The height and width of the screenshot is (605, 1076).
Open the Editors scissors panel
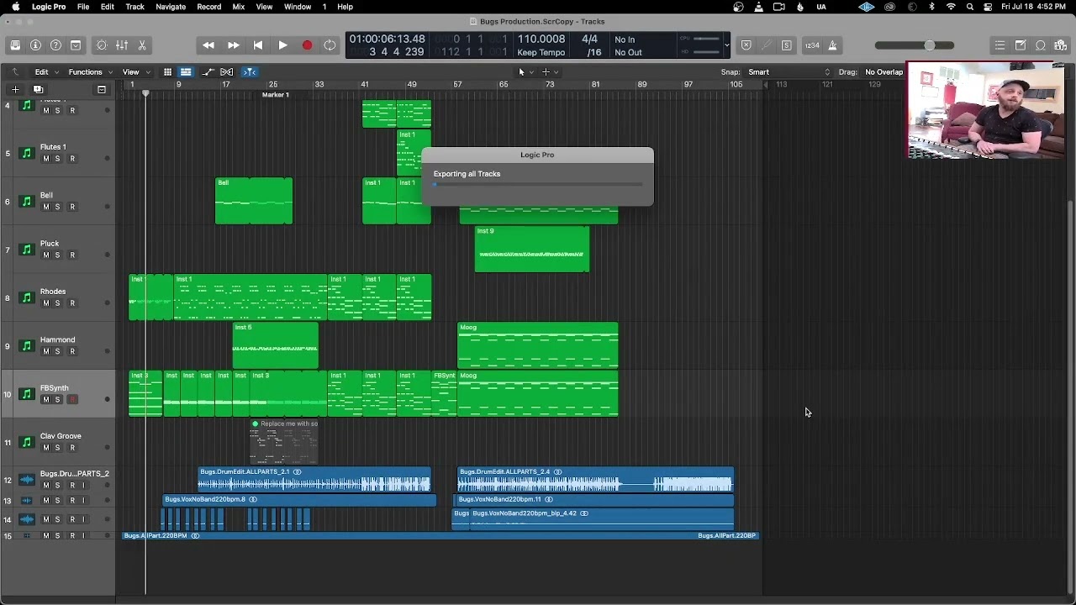[142, 45]
